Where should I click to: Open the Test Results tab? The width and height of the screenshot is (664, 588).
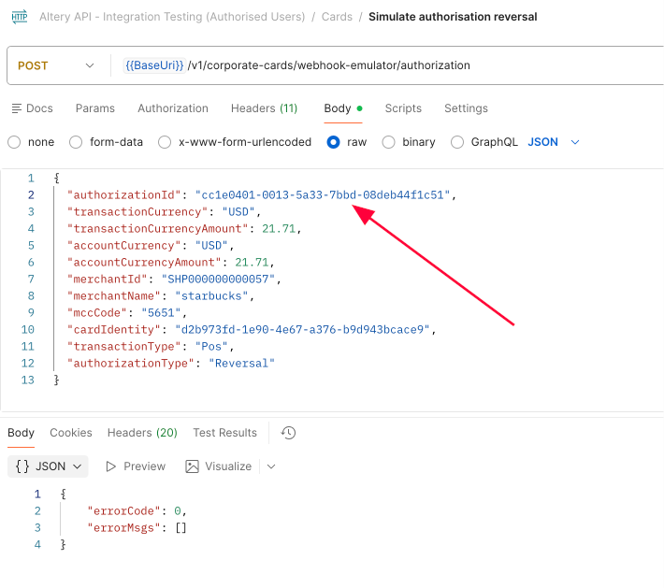224,433
